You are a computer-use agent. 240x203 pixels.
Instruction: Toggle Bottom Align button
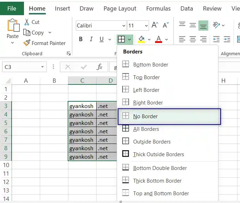coord(203,26)
